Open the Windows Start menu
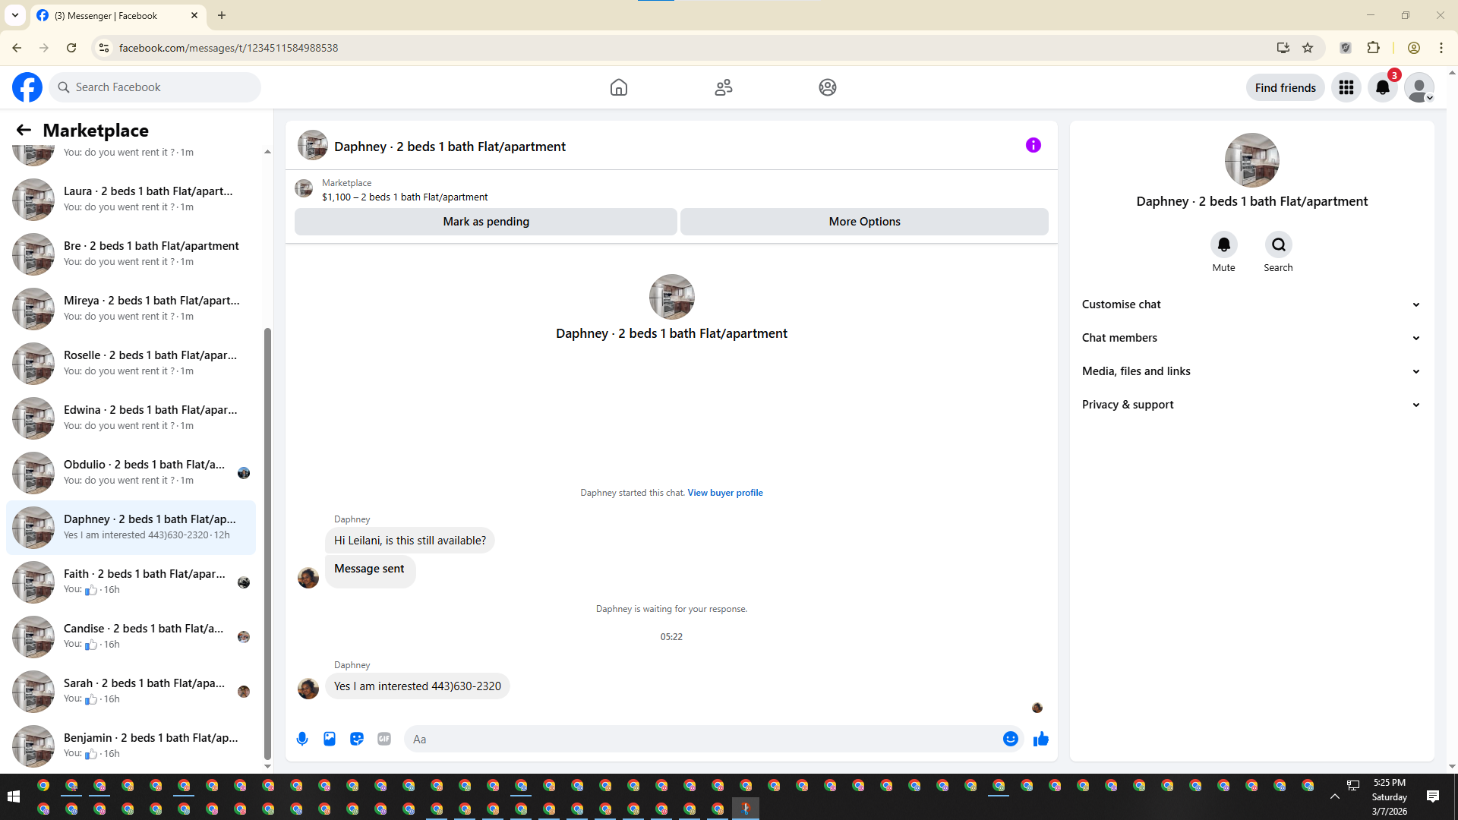Screen dimensions: 1458x820 point(14,796)
